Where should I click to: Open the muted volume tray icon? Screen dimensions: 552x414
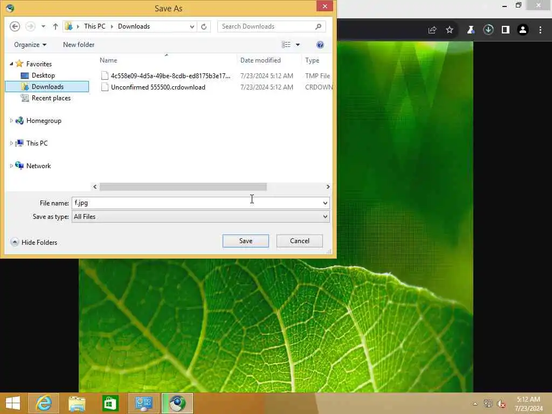[x=501, y=404]
